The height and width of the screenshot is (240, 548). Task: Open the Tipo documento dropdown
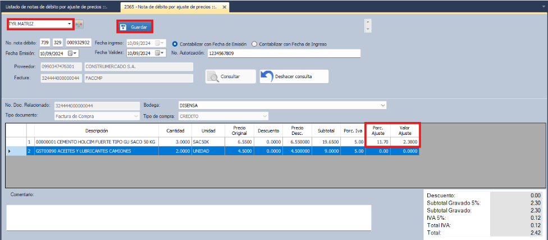click(x=135, y=116)
